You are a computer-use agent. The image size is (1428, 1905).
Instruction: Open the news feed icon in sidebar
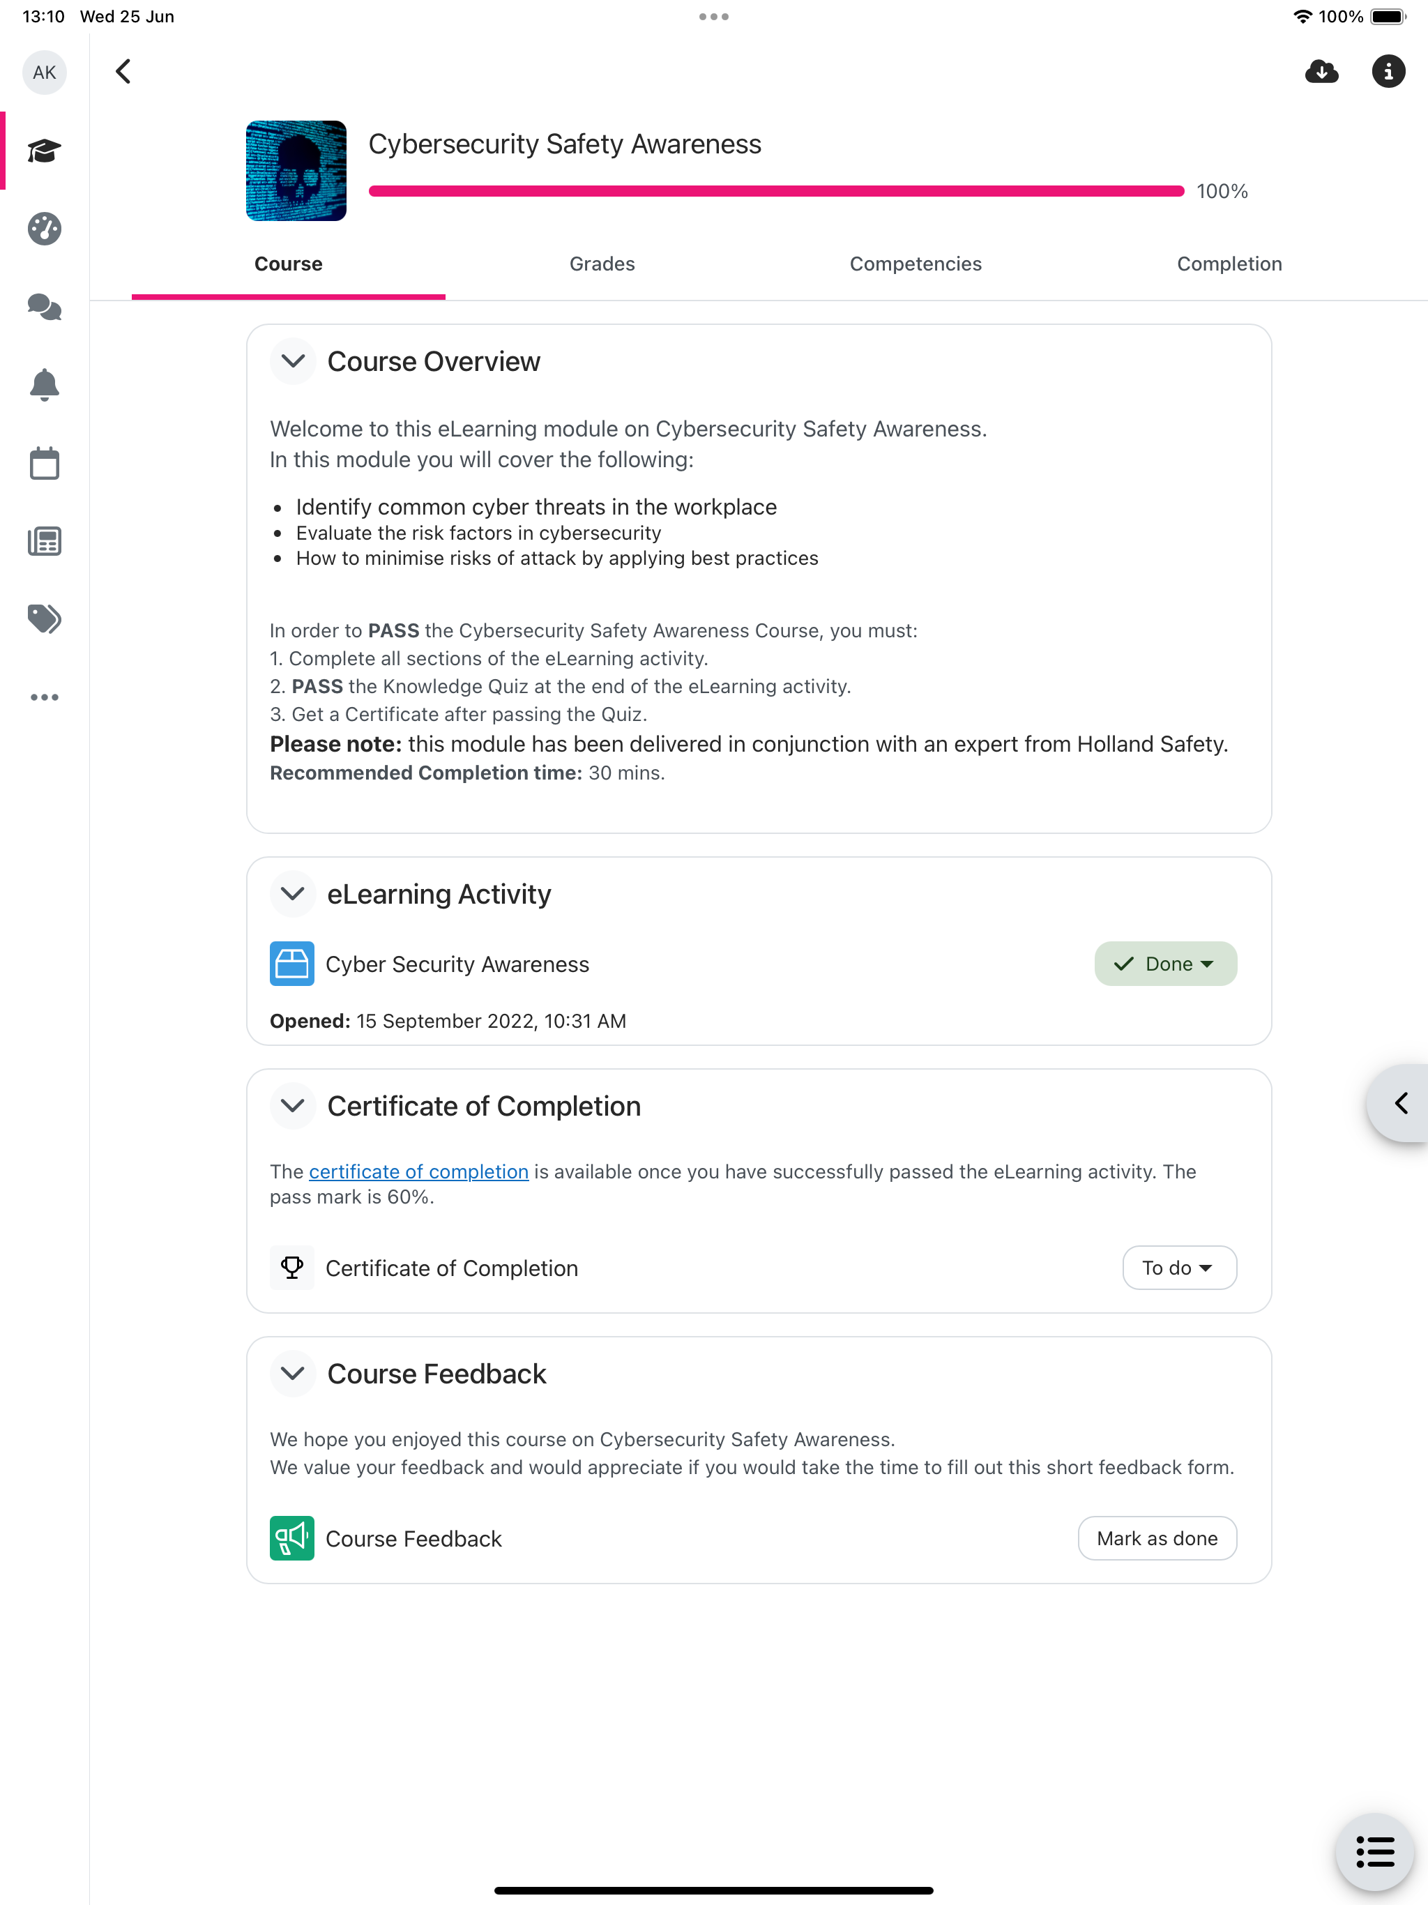[44, 542]
